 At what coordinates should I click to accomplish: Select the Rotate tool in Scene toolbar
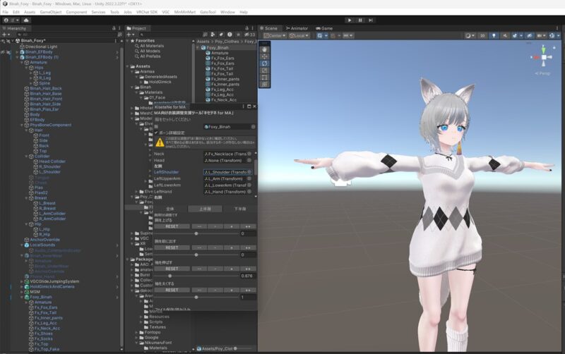tap(265, 63)
